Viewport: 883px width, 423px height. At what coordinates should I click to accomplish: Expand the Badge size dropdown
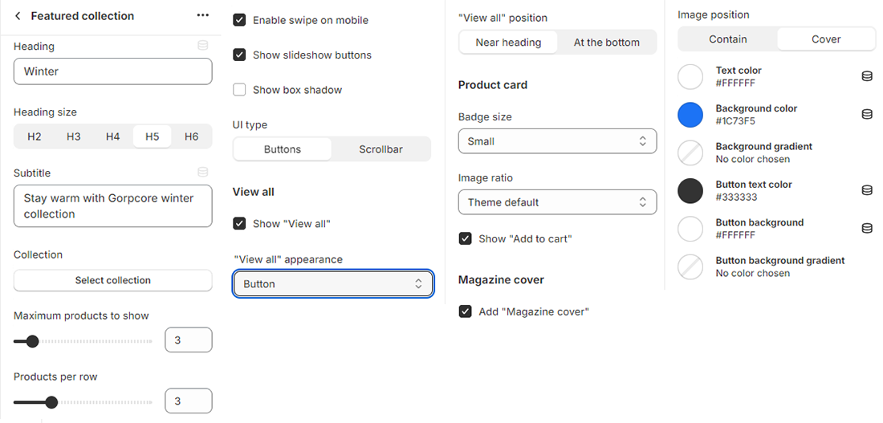(x=557, y=141)
